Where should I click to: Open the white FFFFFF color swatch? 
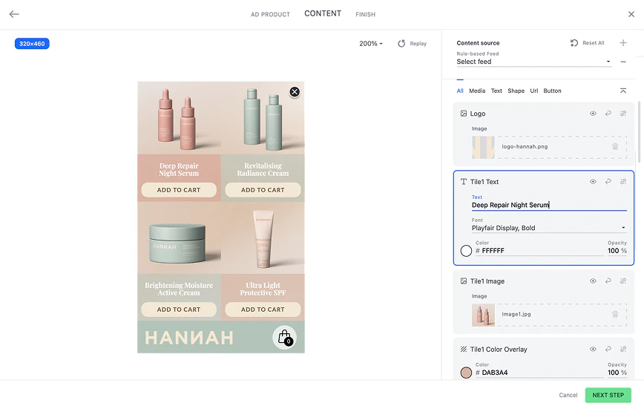pos(466,251)
